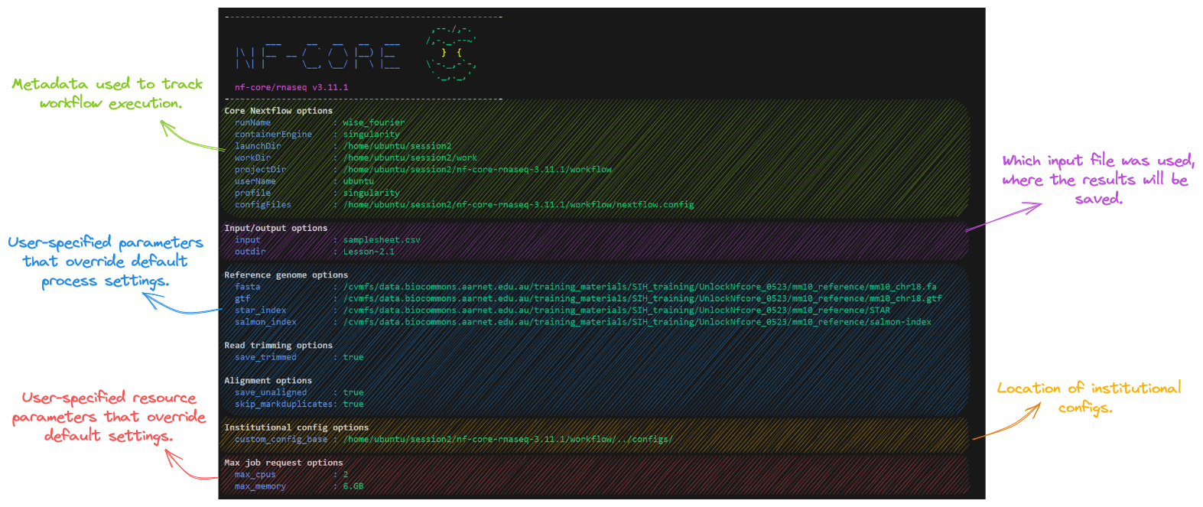This screenshot has height=507, width=1203.
Task: Click the workDir parameter label
Action: 253,158
